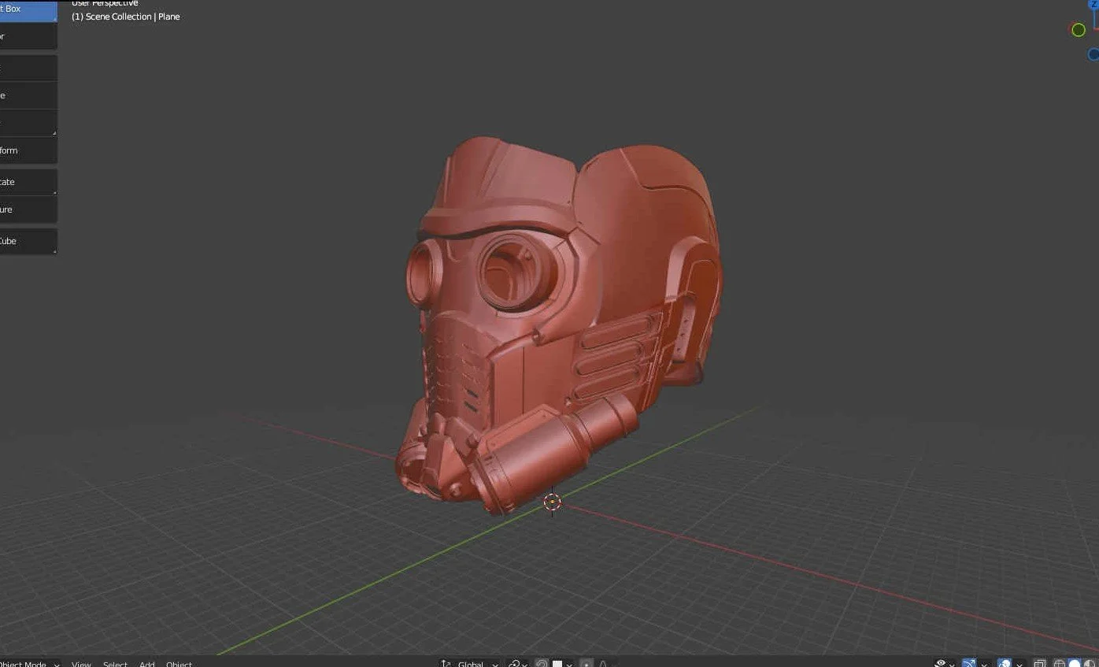The height and width of the screenshot is (667, 1099).
Task: Switch to material preview shading
Action: [x=1090, y=663]
